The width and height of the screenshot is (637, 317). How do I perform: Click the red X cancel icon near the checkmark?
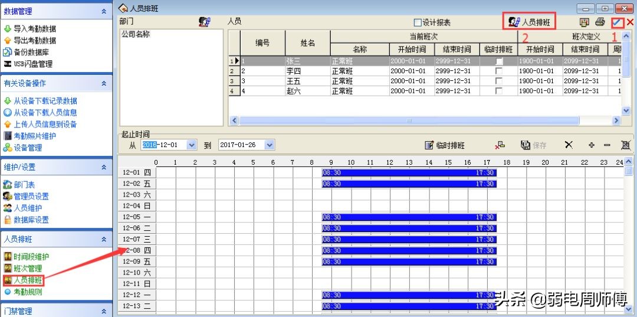point(630,22)
